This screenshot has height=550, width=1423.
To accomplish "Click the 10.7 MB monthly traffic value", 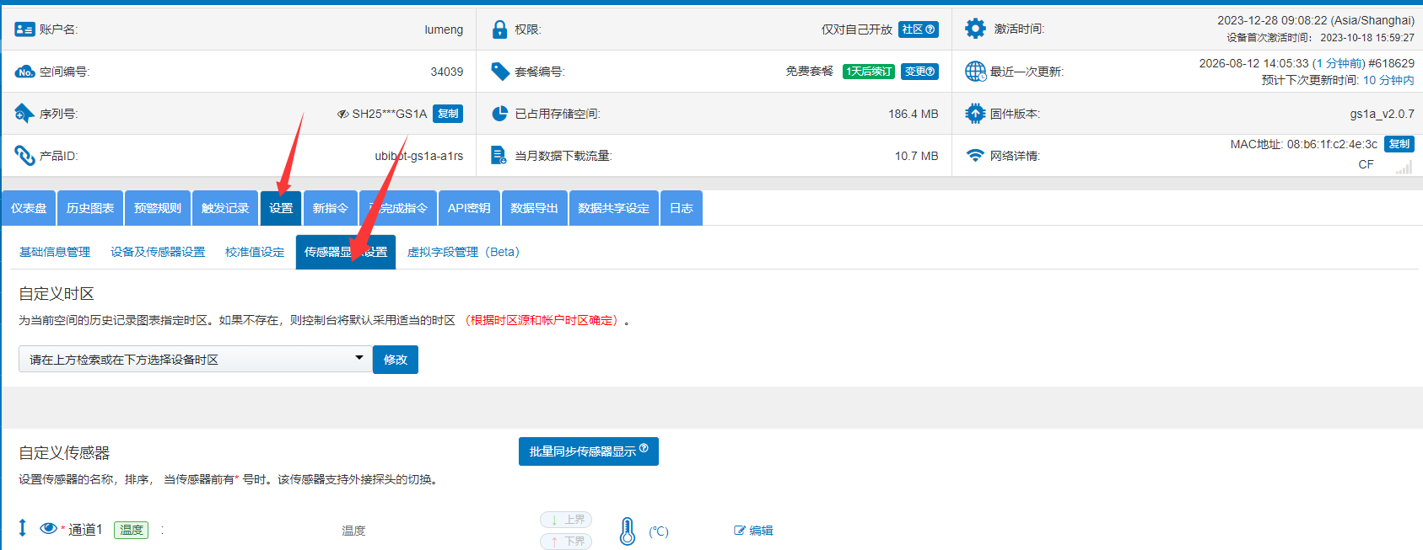I will tap(916, 156).
